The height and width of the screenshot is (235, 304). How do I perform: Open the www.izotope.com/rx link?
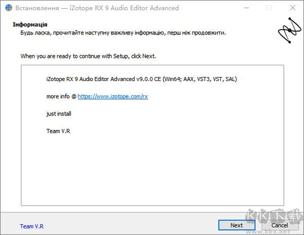click(x=112, y=96)
